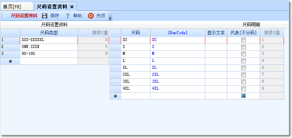Click sort value 9 for 80-180
The image size is (292, 138).
click(x=93, y=54)
